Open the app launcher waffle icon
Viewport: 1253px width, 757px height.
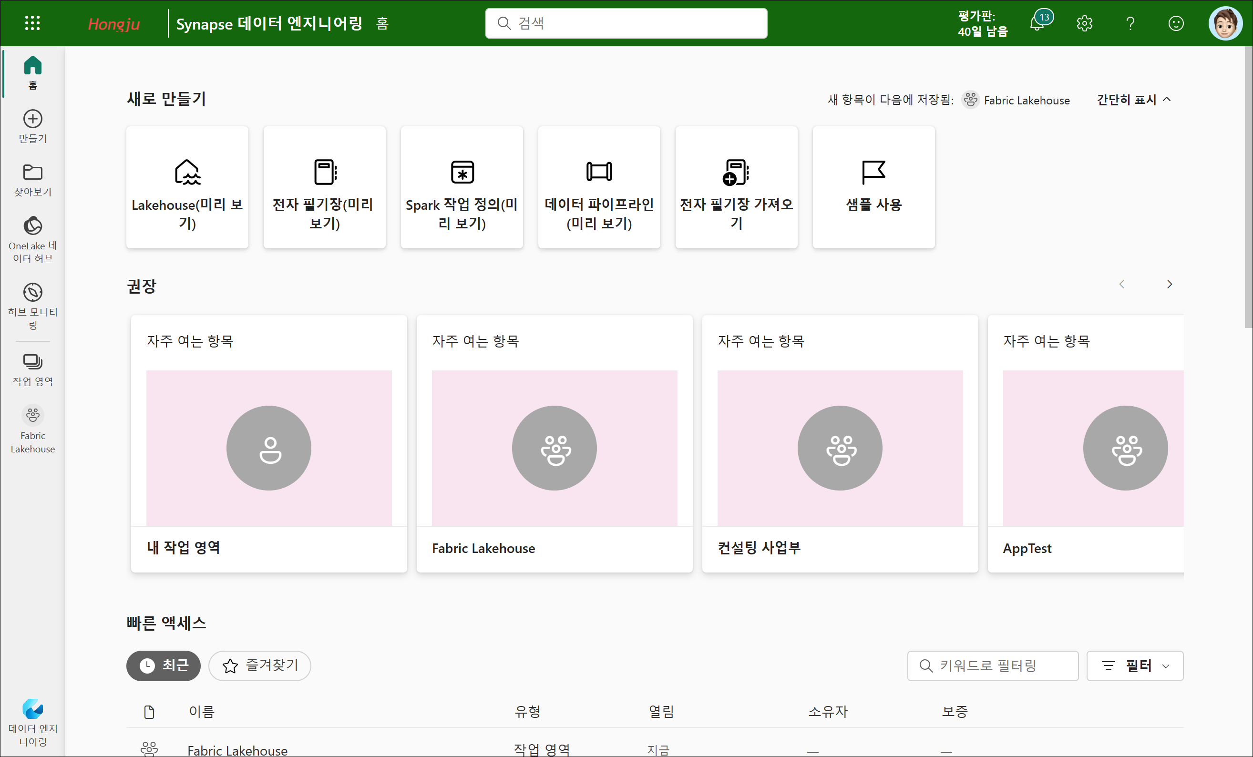click(x=32, y=23)
